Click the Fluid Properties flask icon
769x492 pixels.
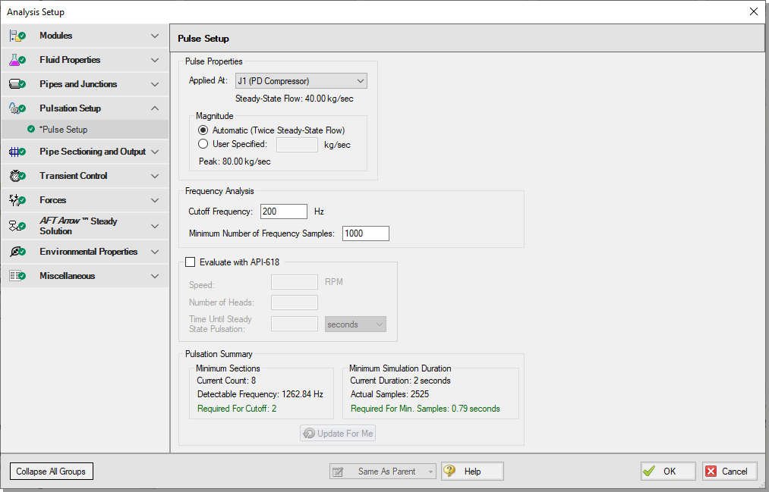17,60
